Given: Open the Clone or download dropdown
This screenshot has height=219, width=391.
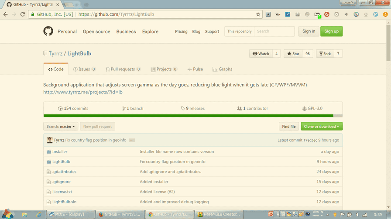Looking at the screenshot, I should coord(322,126).
